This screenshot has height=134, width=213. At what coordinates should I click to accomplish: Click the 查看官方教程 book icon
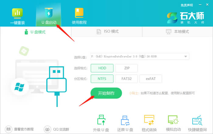(9, 129)
